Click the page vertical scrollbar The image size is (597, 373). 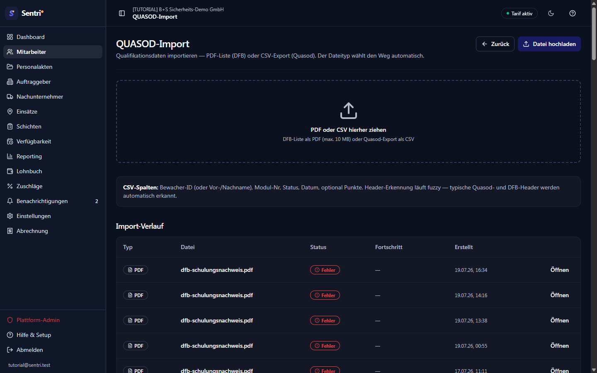point(594,33)
